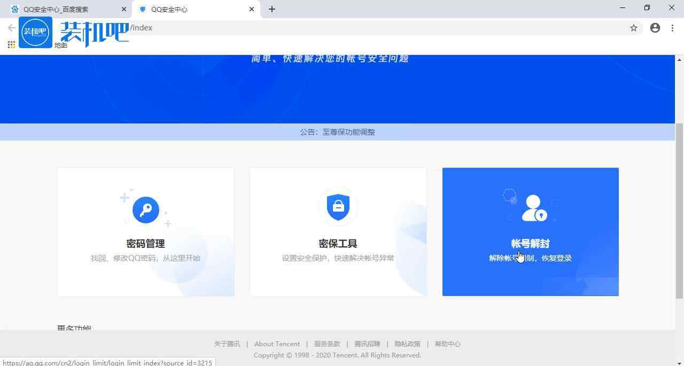Click the 设置安全保护，快速解决帐号异常 description

tap(338, 258)
